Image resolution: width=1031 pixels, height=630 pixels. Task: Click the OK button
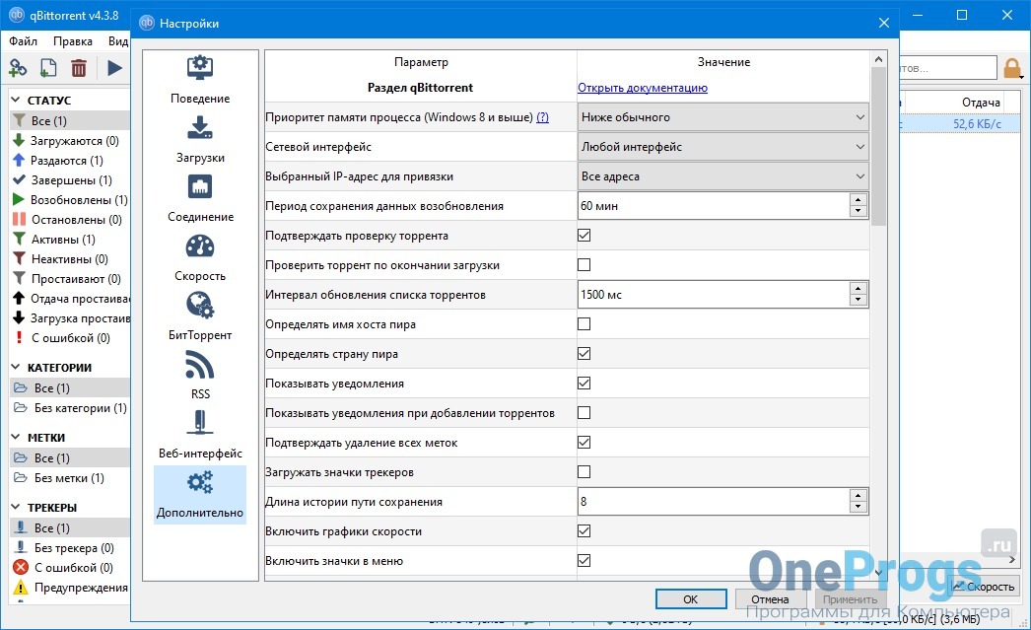[690, 599]
